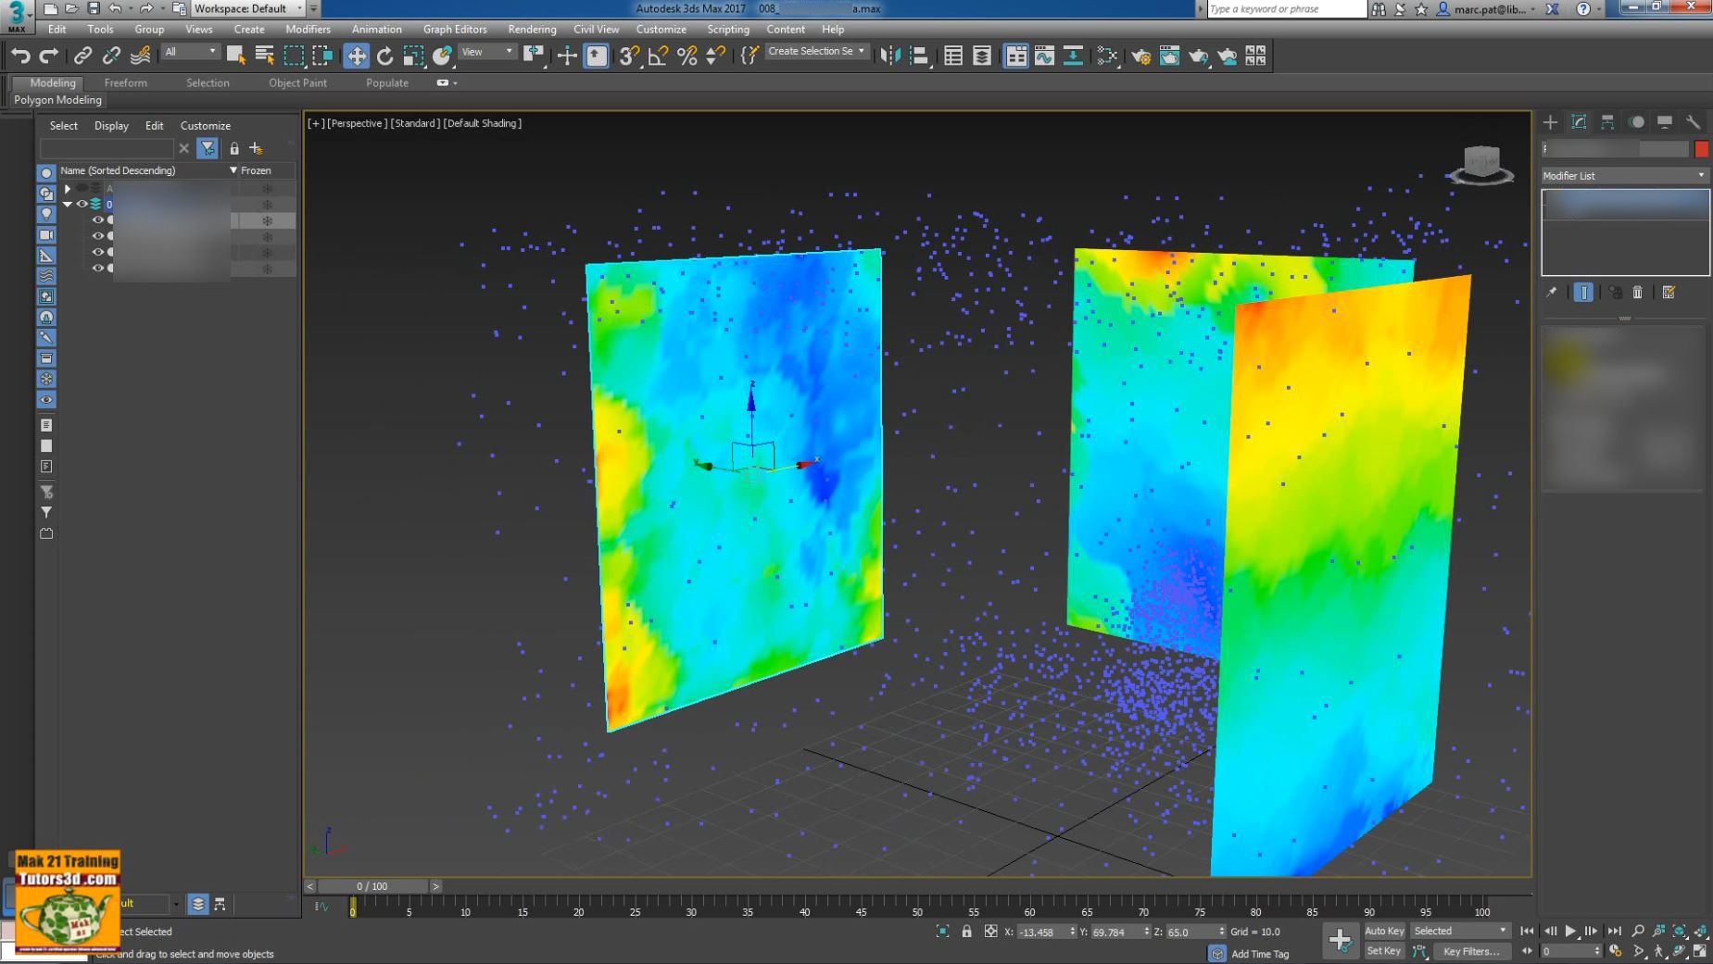This screenshot has width=1713, height=964.
Task: Activate the Select and Link tool
Action: tap(82, 55)
